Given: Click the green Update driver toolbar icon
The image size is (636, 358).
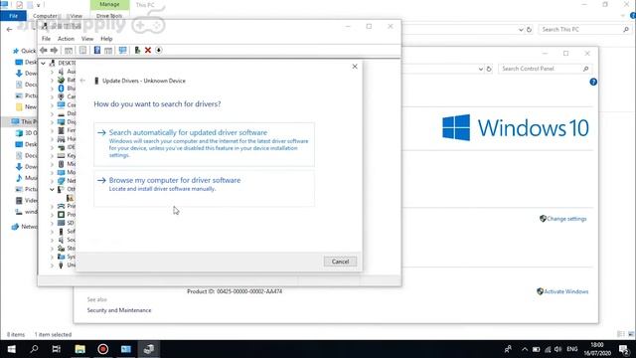Looking at the screenshot, I should pos(137,50).
